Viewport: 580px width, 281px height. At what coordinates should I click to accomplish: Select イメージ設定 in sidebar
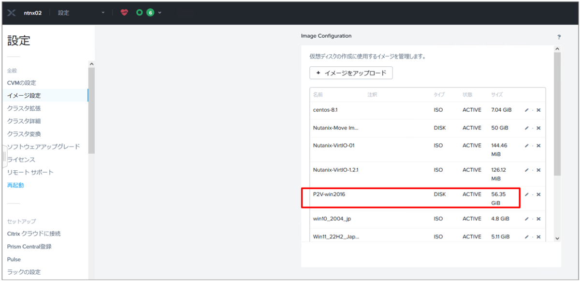[24, 95]
